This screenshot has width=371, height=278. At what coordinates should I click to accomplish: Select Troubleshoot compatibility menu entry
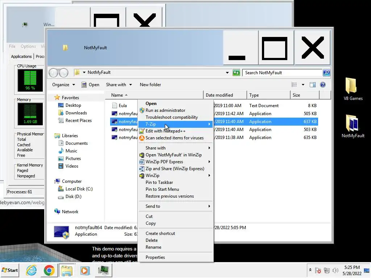point(175,117)
